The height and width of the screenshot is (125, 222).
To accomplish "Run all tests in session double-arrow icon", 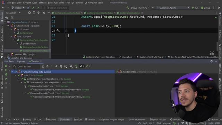I will 6,66.
